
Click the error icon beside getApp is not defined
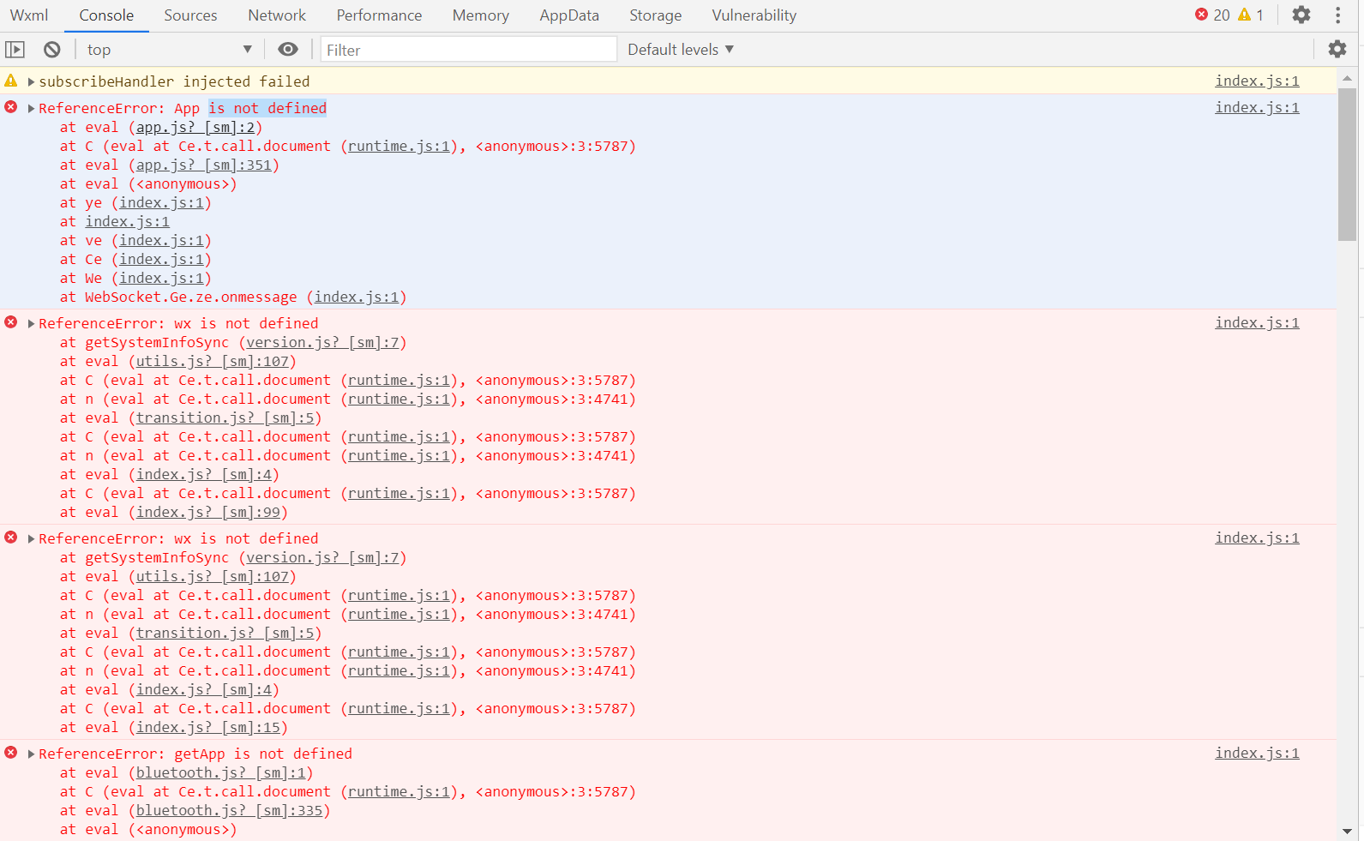pos(11,753)
